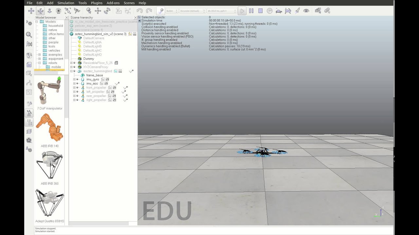419x235 pixels.
Task: Collapse the Models root folder
Action: [36, 22]
